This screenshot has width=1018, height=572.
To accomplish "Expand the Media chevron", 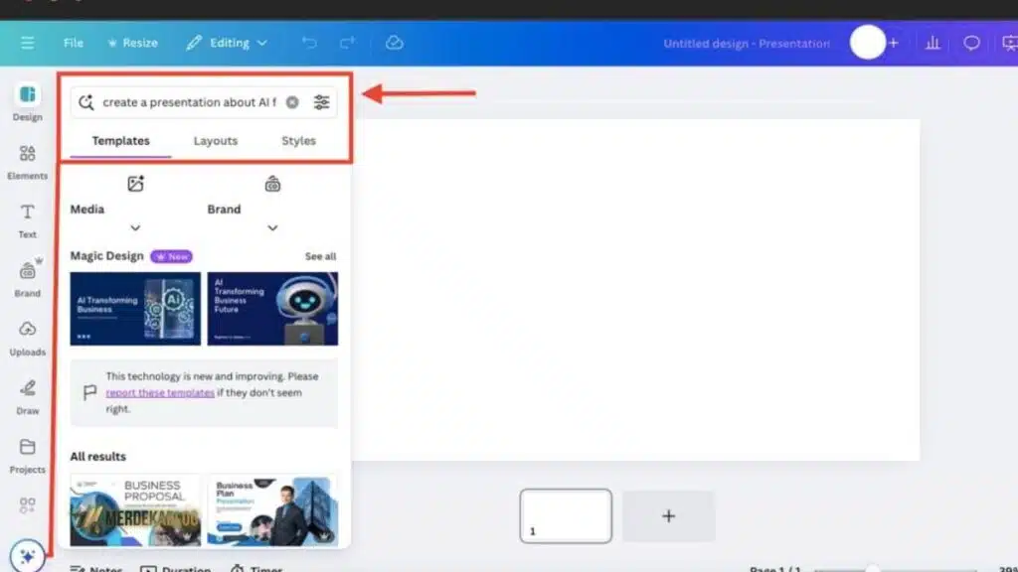I will [135, 228].
